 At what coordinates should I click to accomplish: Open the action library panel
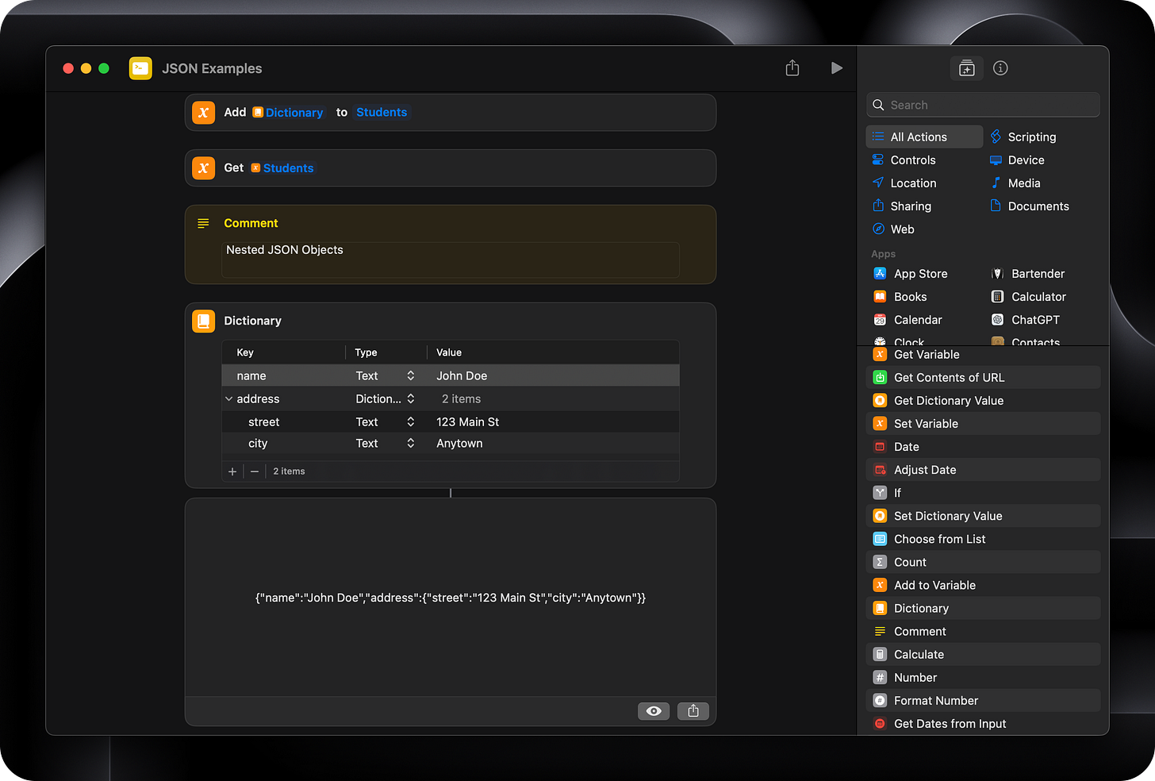966,68
